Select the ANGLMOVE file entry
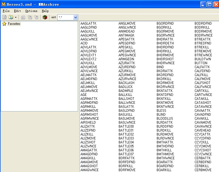The height and width of the screenshot is (172, 219). point(127,23)
